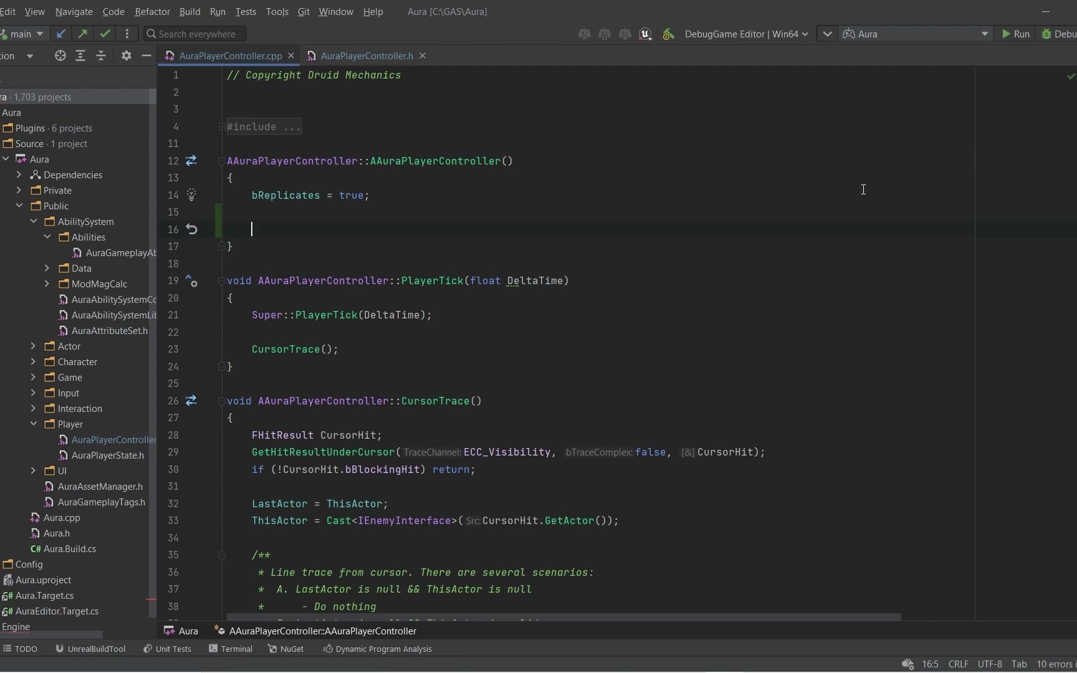Click the green inspection checkmark at editor top-right
This screenshot has height=673, width=1077.
(x=1071, y=76)
